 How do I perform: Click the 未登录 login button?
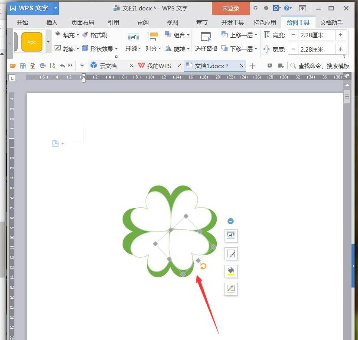pyautogui.click(x=231, y=8)
